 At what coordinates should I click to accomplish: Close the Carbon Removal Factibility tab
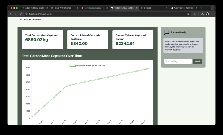(137, 8)
